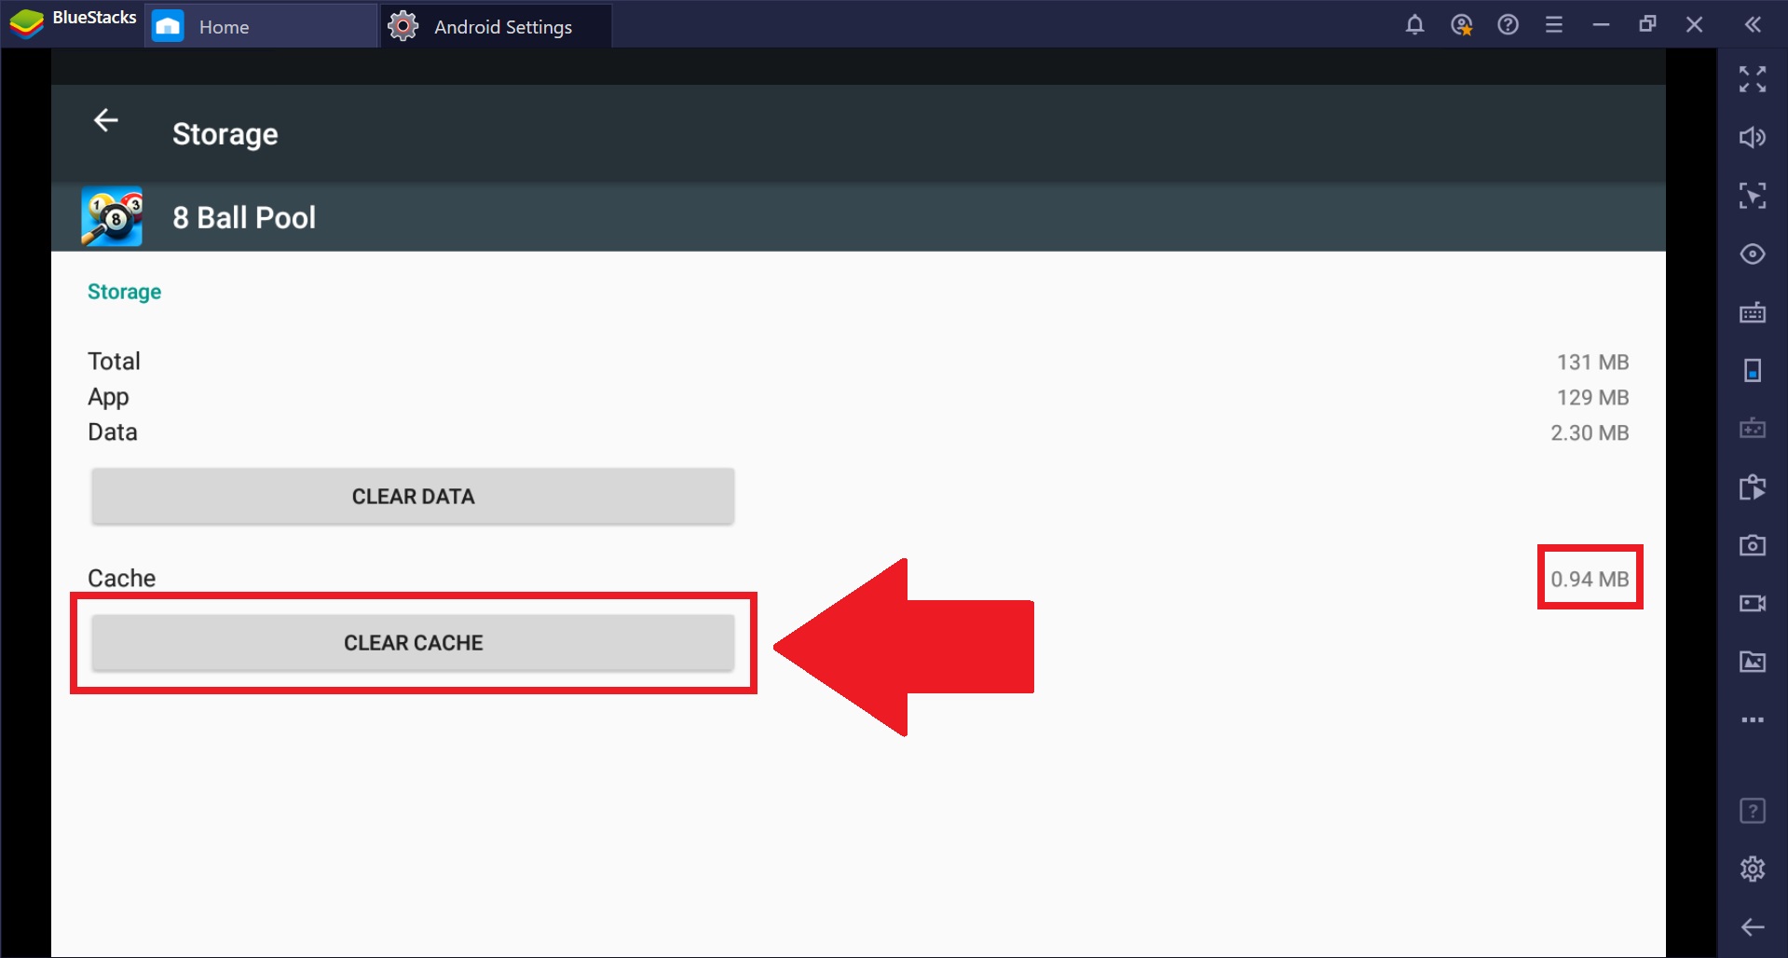The image size is (1788, 958).
Task: Open the help question mark in title bar
Action: [1508, 25]
